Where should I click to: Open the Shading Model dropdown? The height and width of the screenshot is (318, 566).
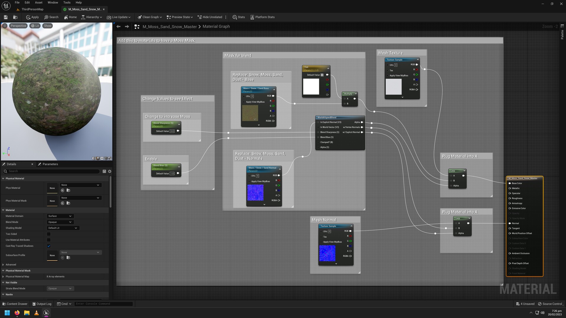[x=63, y=228]
